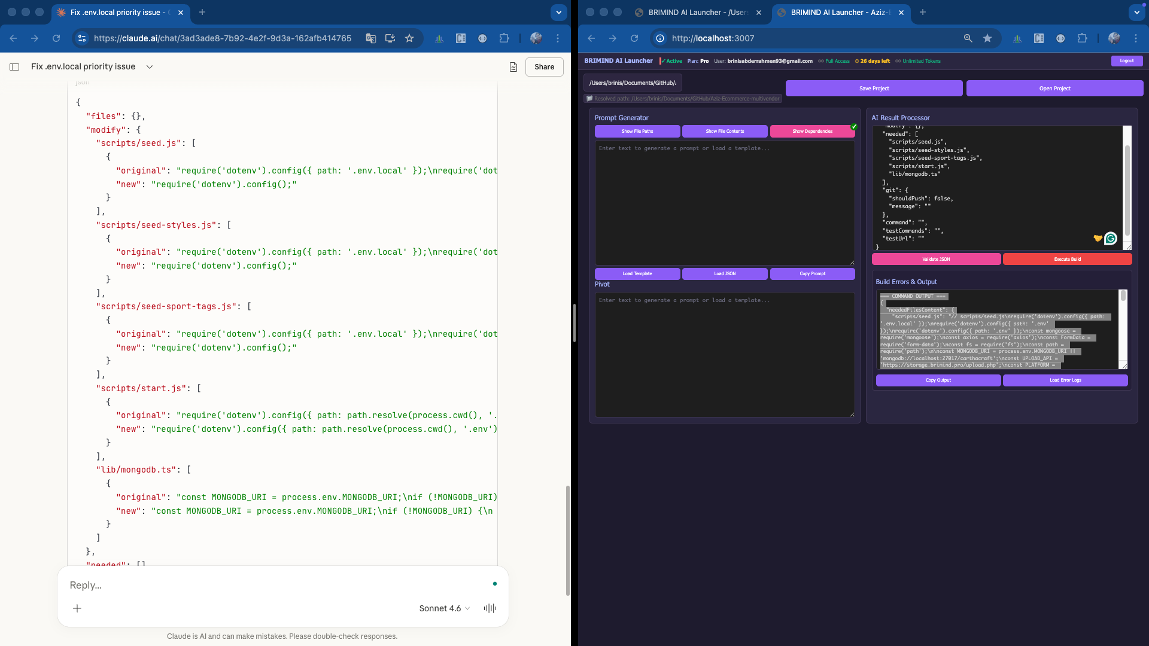The image size is (1149, 646).
Task: Toggle the Show Dependencies button
Action: 812,131
